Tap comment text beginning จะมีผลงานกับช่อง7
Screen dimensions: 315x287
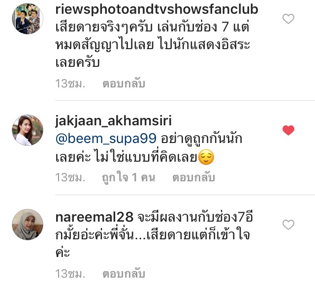[153, 234]
